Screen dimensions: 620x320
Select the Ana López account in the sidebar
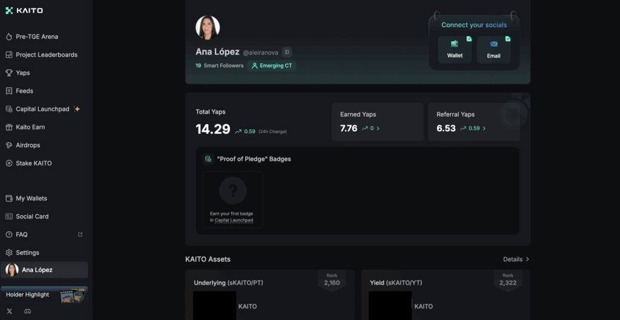44,270
